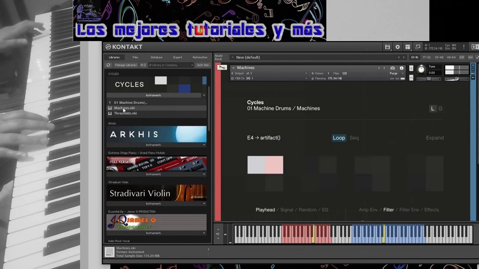Click Expand on the right
Viewport: 479px width, 269px height.
point(435,138)
